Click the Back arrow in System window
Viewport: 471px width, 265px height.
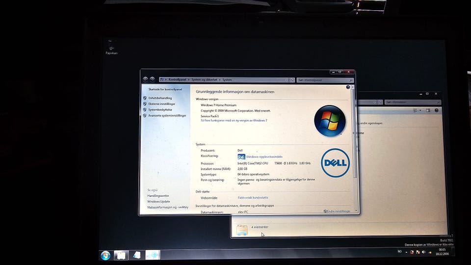pyautogui.click(x=145, y=79)
